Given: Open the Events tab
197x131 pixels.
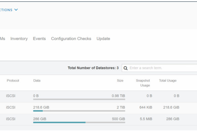Looking at the screenshot, I should (x=39, y=39).
